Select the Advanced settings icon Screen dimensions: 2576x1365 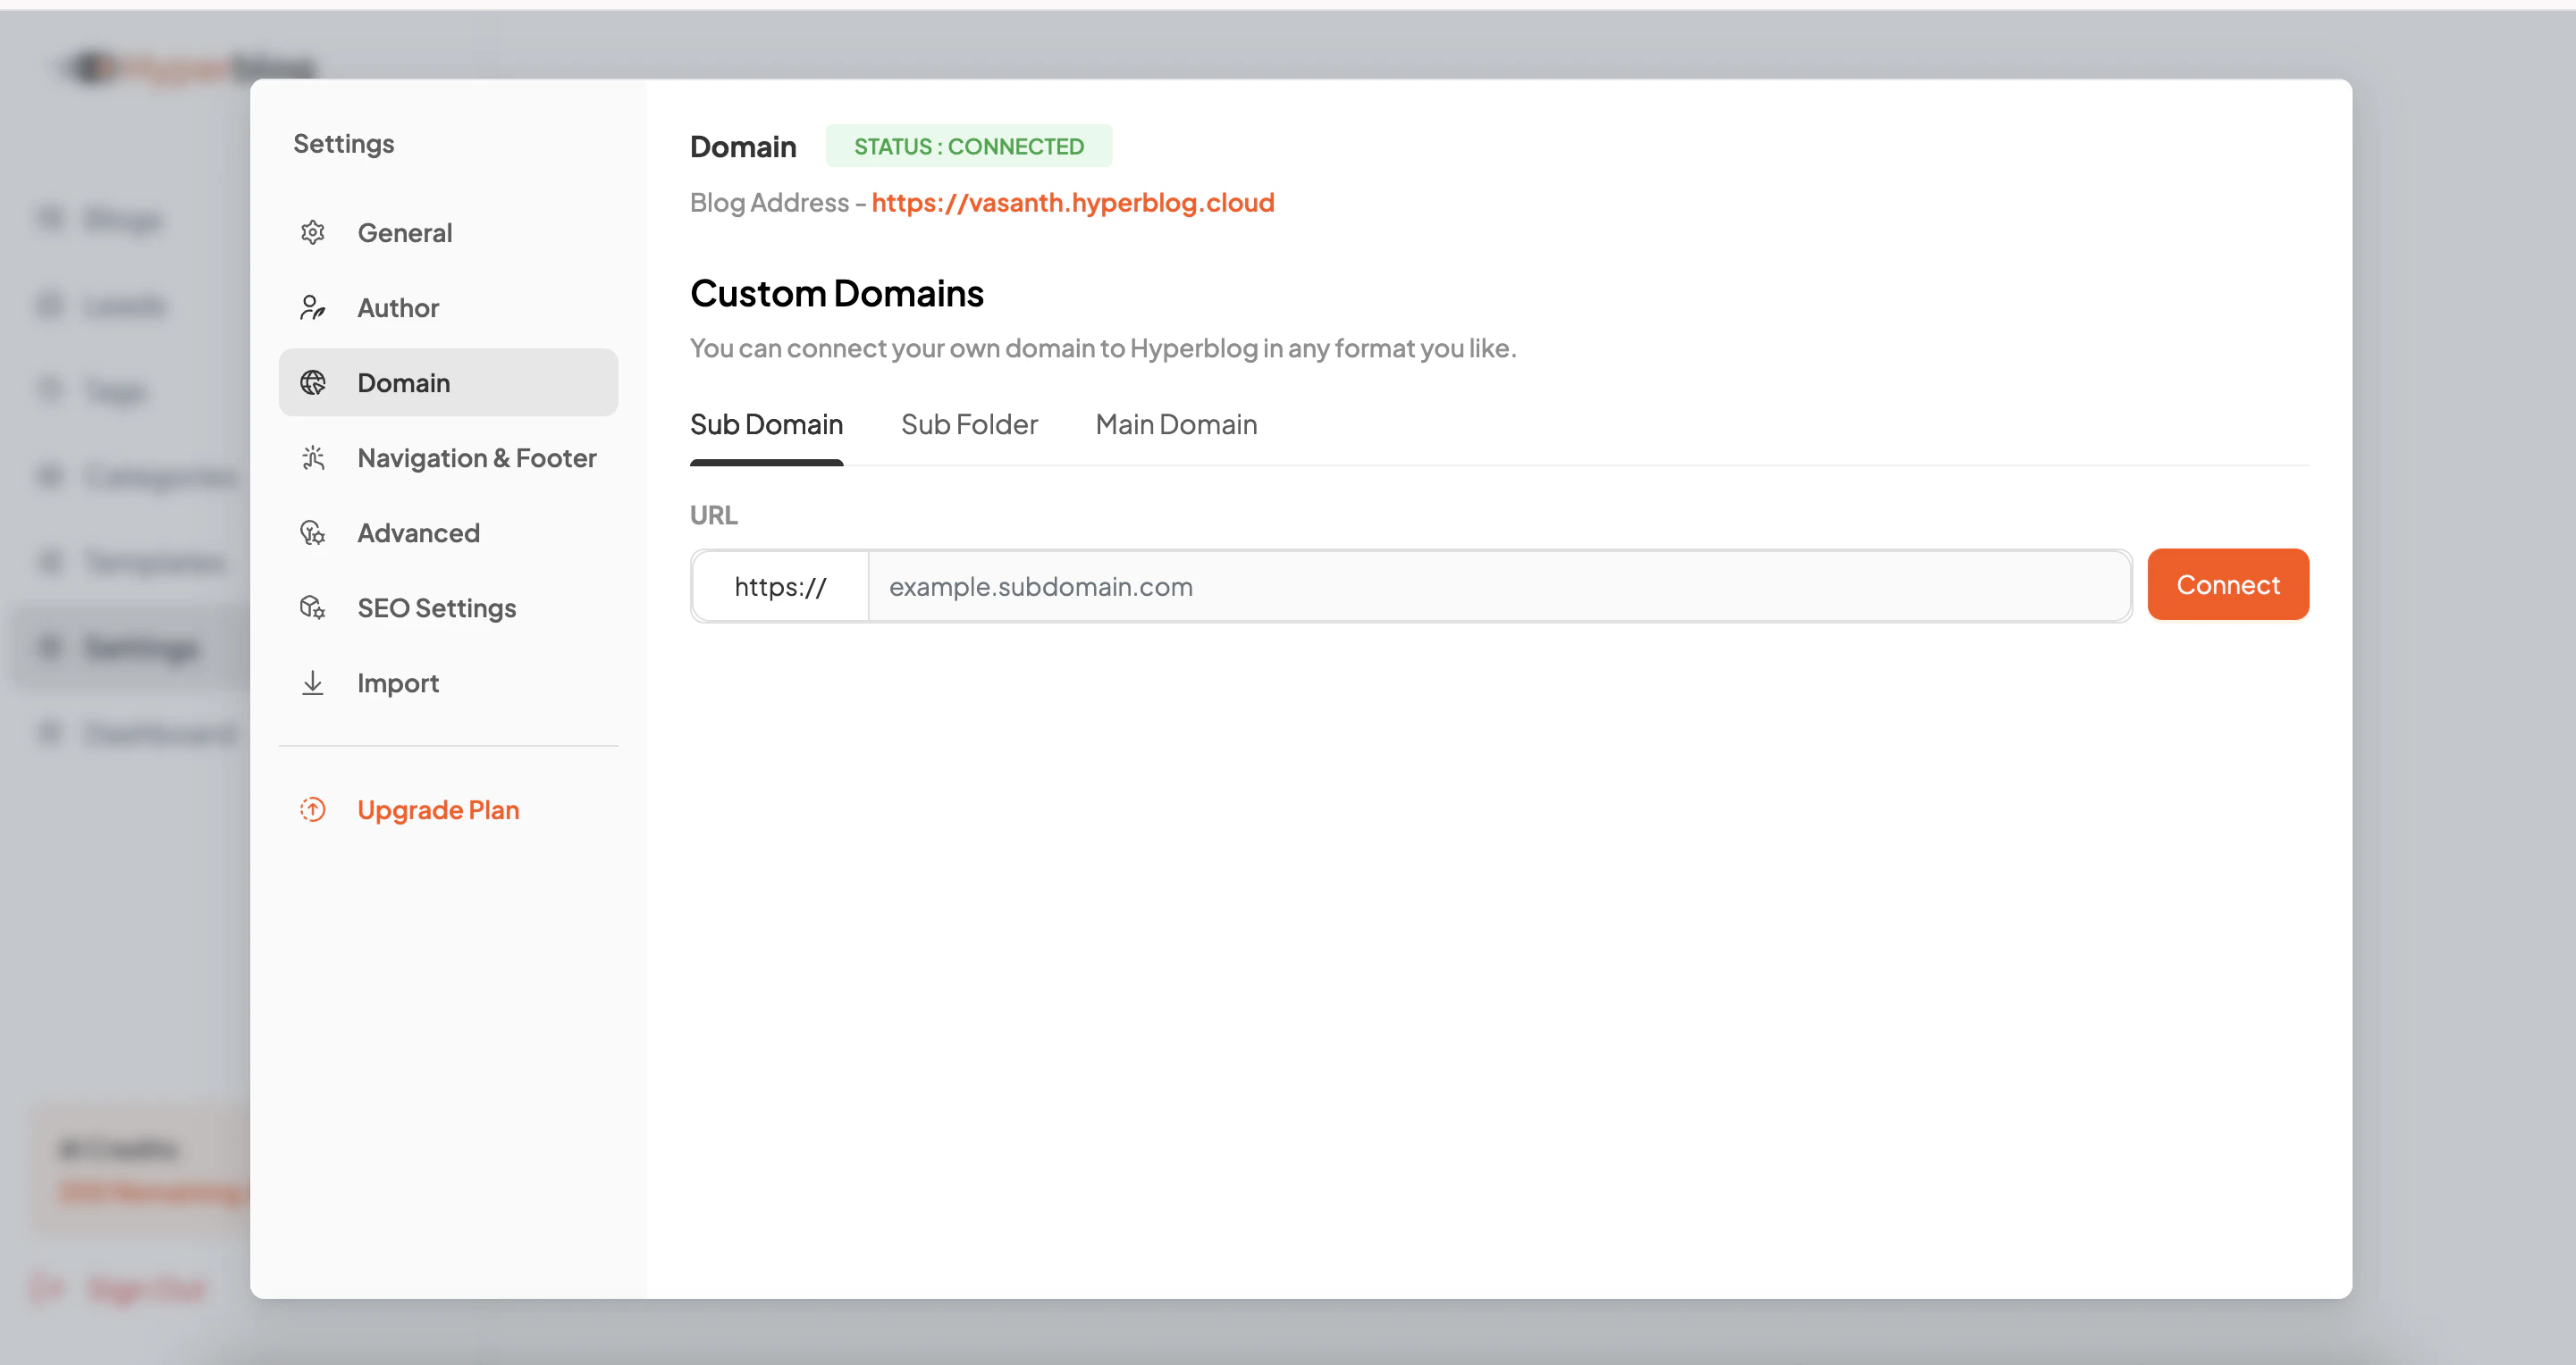tap(313, 532)
